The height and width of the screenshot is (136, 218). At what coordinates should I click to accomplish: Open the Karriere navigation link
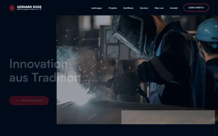click(x=144, y=8)
